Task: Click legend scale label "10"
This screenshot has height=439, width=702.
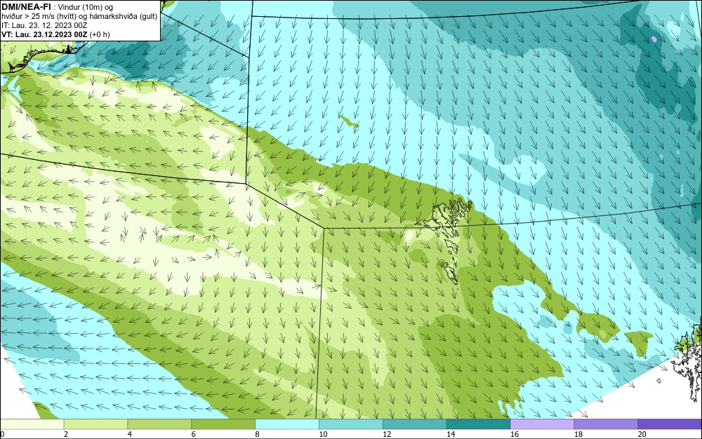Action: (x=323, y=434)
